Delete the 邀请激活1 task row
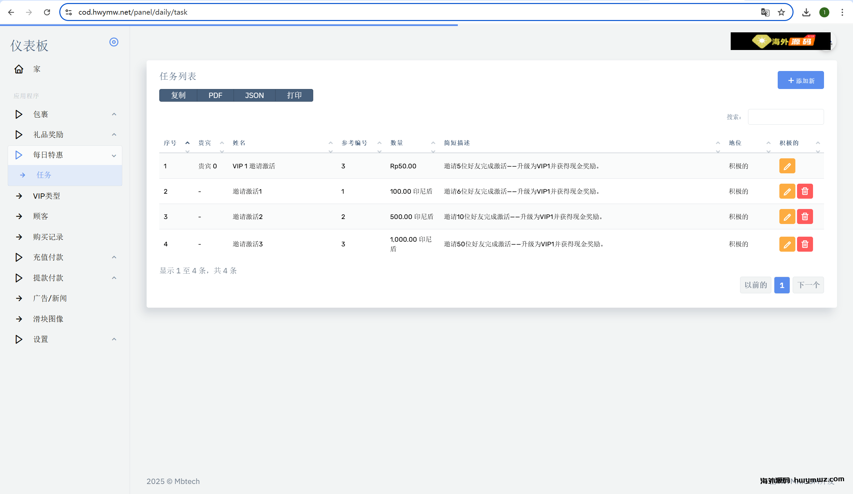Screen dimensions: 853x494 pyautogui.click(x=805, y=191)
